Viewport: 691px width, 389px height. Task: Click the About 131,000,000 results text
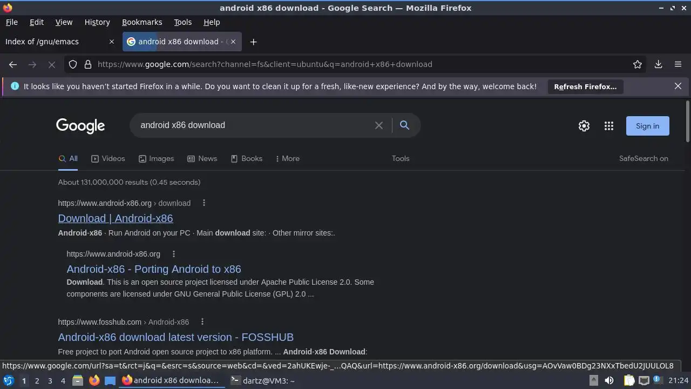[129, 183]
